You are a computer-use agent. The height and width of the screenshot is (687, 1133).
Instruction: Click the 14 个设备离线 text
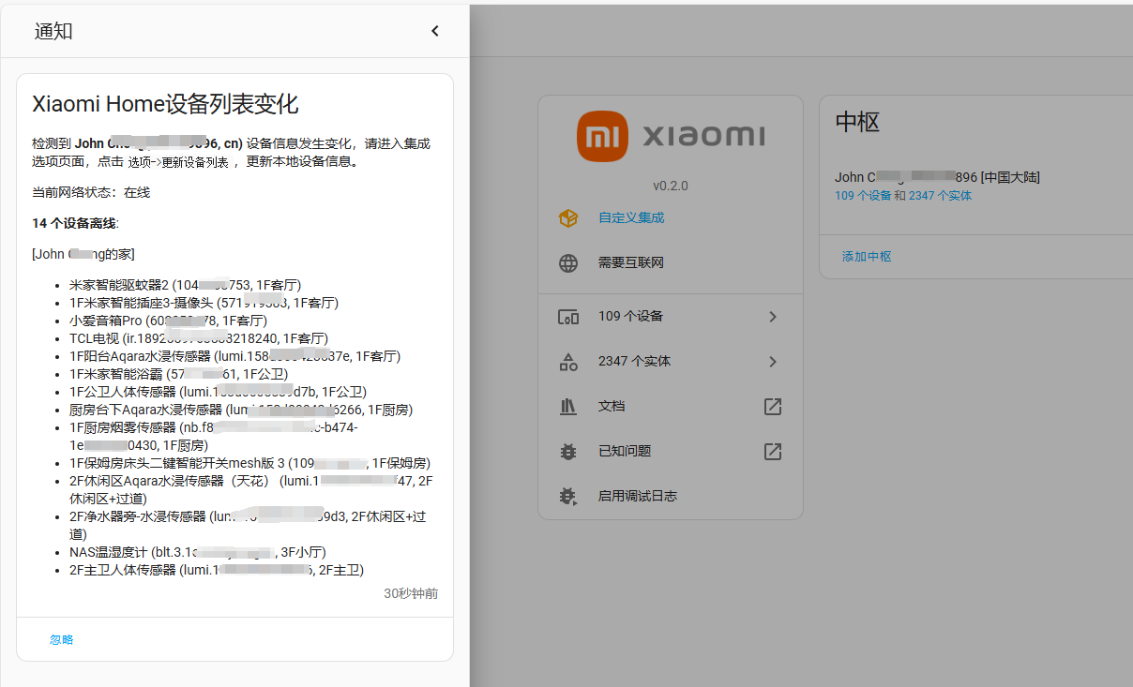coord(75,223)
